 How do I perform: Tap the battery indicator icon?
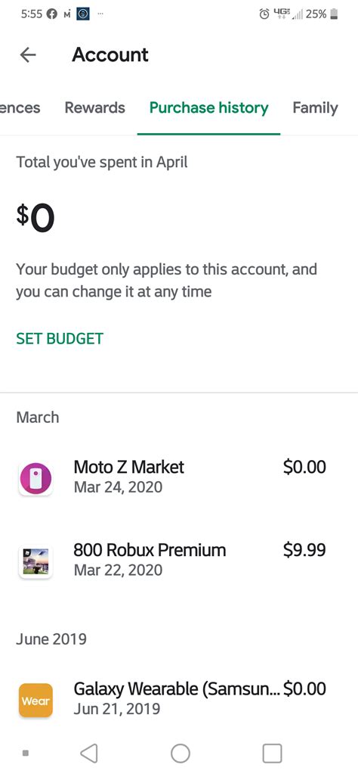[335, 14]
